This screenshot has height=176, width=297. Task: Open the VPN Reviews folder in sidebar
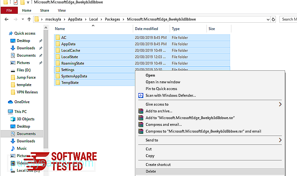coord(27,92)
